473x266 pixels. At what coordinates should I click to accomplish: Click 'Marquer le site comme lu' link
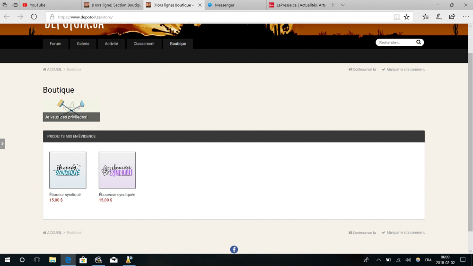tap(405, 69)
